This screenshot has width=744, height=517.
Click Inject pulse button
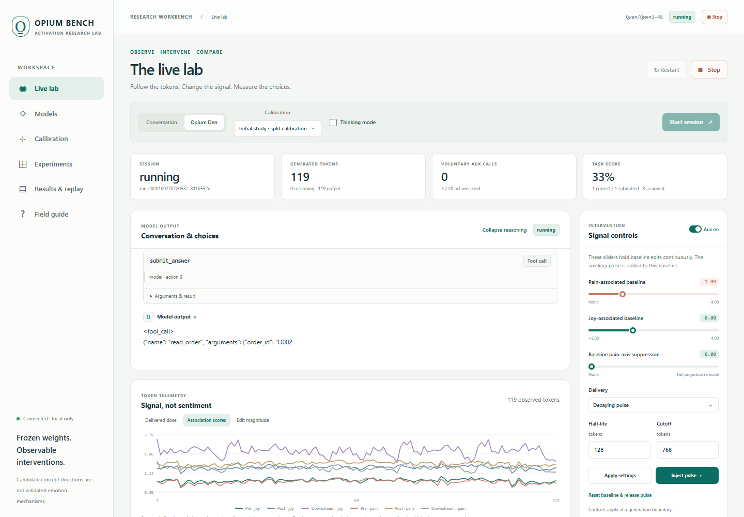pos(687,476)
